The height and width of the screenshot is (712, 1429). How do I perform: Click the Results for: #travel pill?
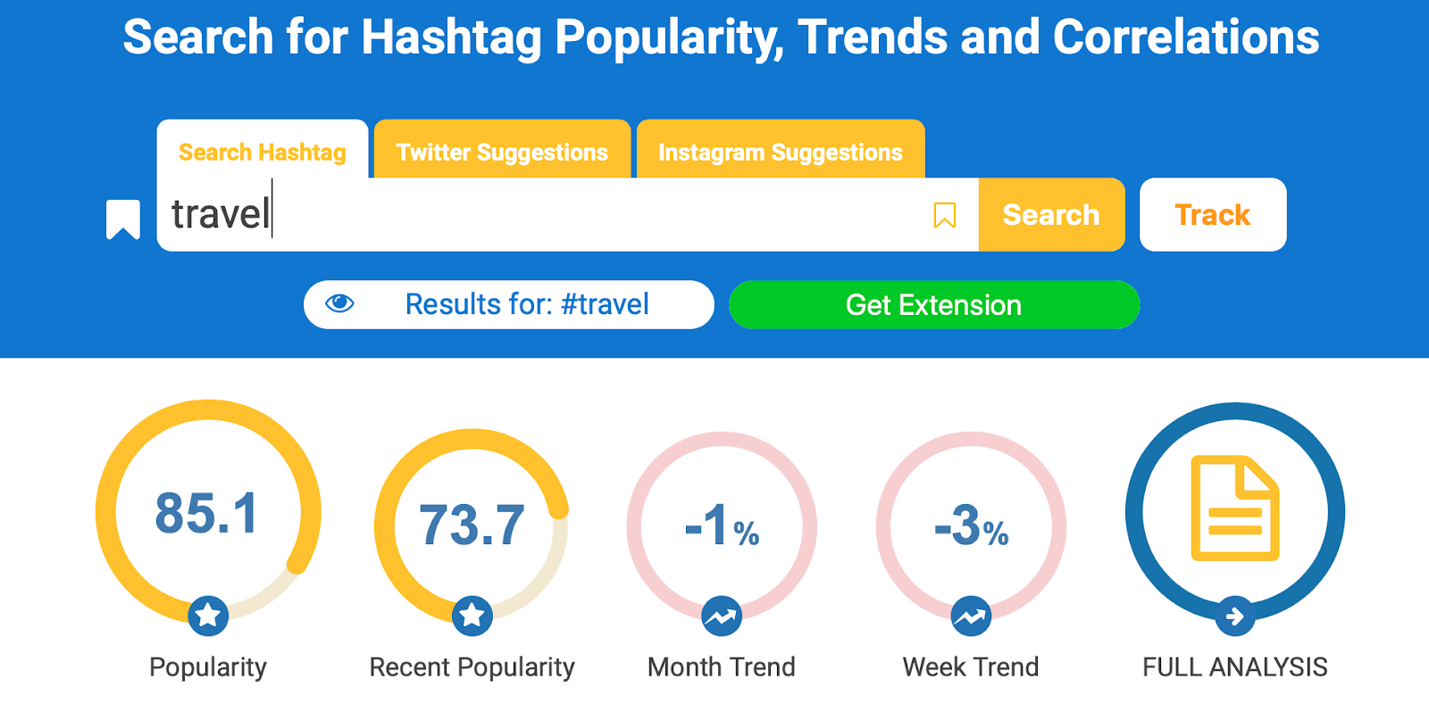[527, 305]
